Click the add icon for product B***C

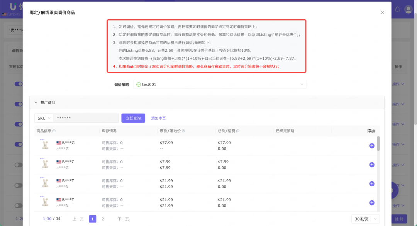click(371, 165)
